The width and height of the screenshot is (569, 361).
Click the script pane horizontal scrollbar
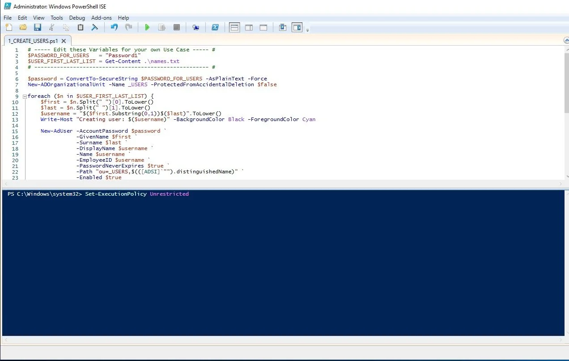[x=282, y=184]
